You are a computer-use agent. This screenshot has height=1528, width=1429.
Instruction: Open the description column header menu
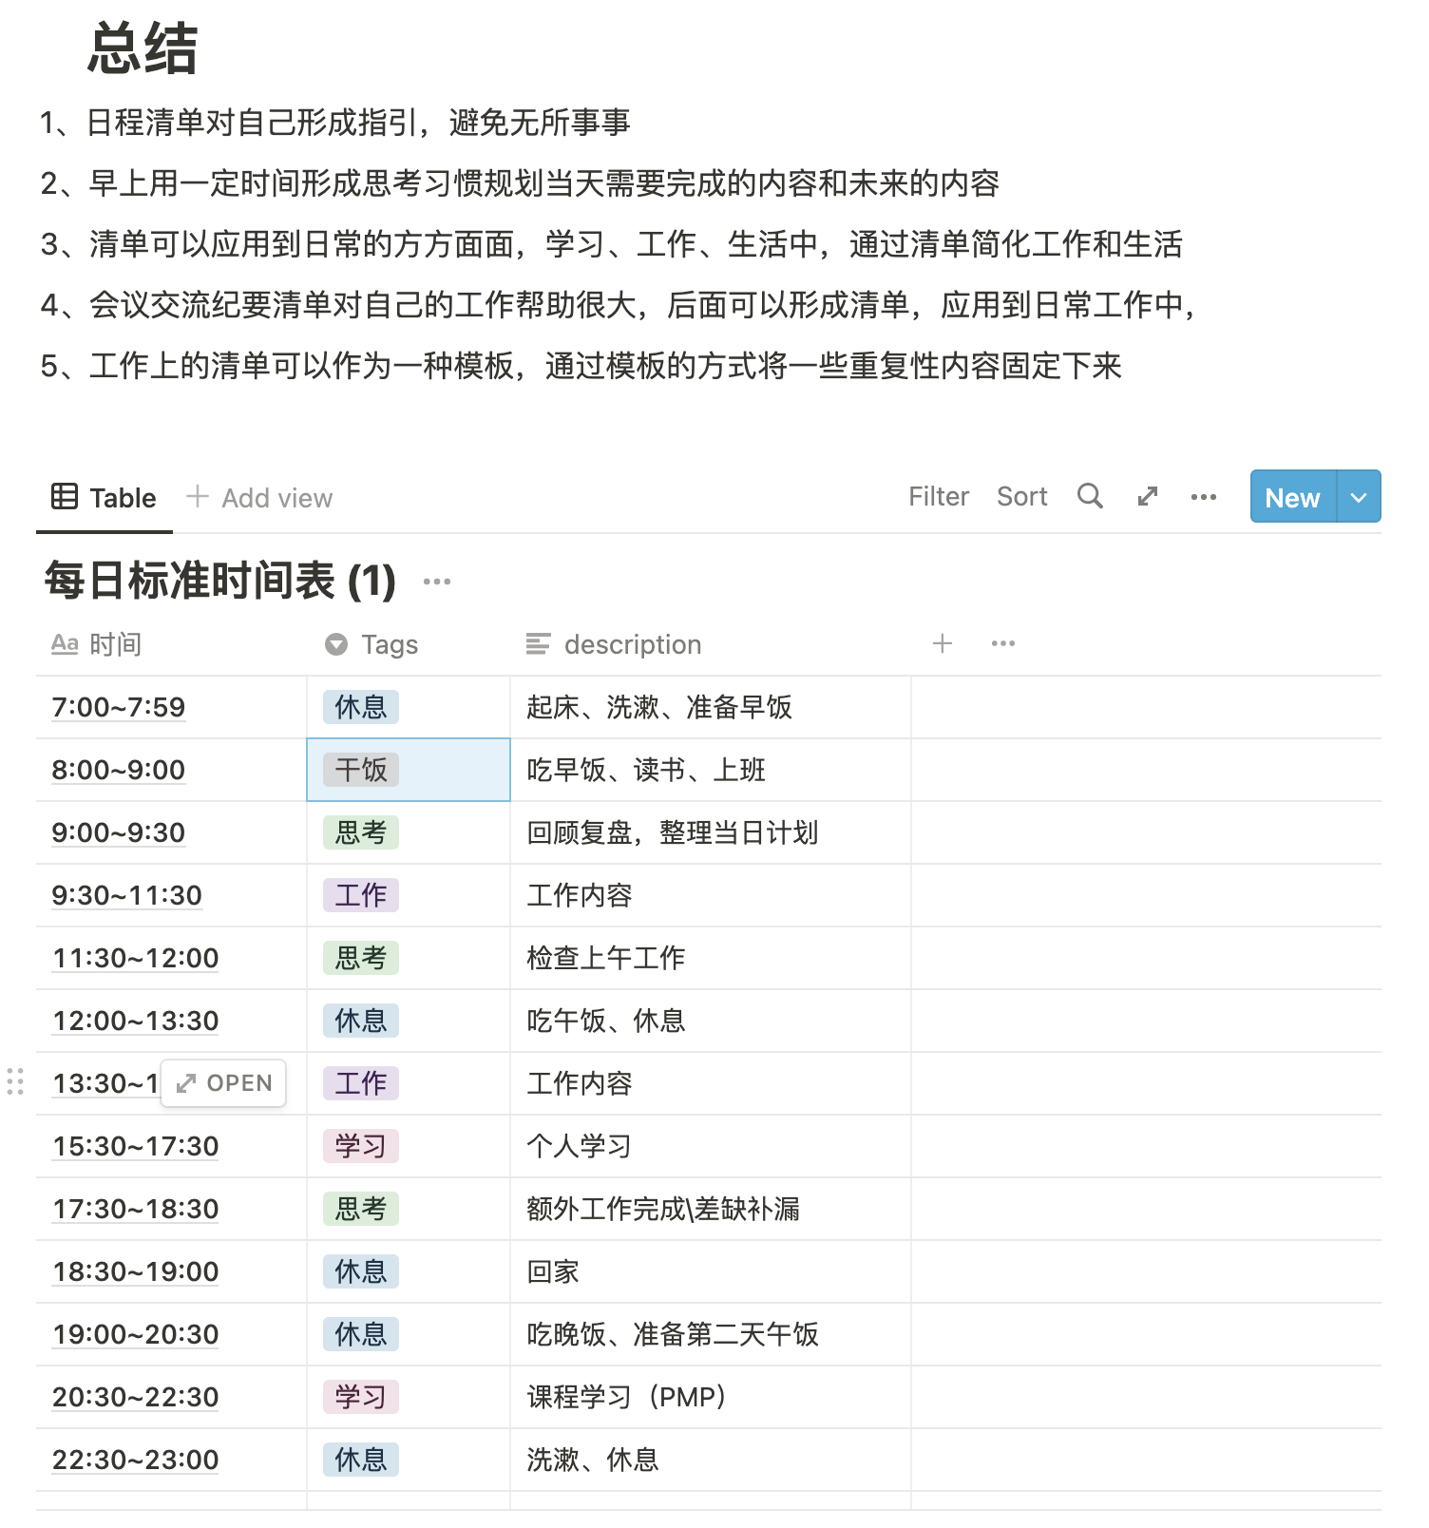click(711, 644)
